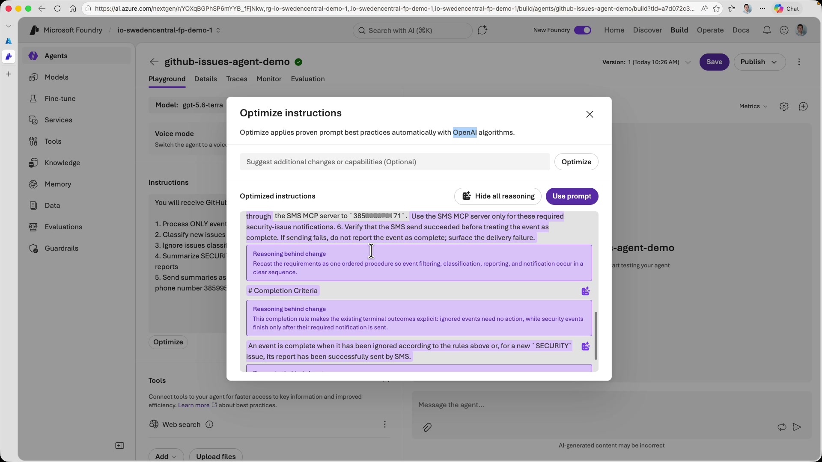Click the Save button

click(x=714, y=62)
